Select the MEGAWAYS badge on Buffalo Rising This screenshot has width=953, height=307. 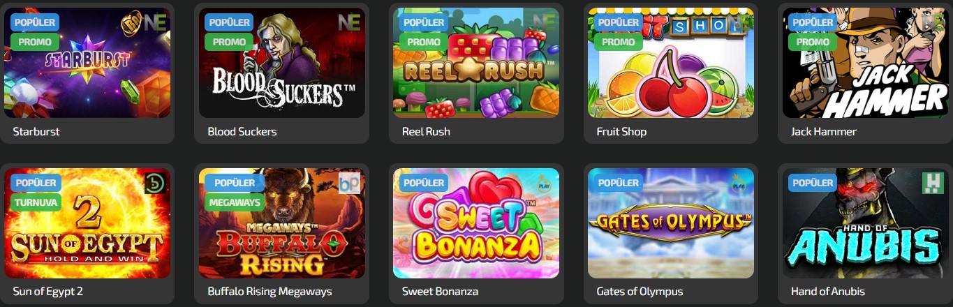[x=235, y=202]
